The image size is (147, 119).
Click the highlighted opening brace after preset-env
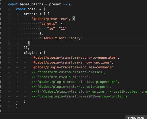74,19
